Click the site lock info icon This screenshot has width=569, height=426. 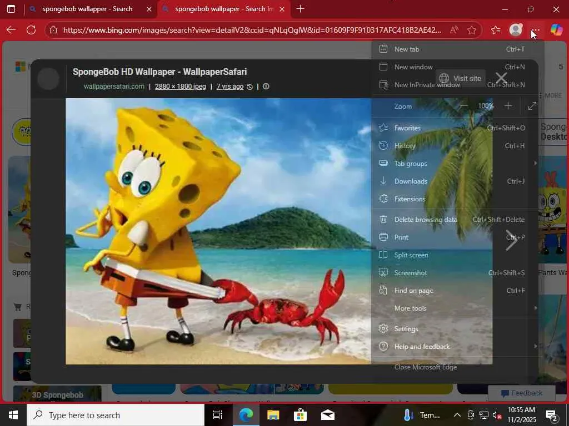click(x=53, y=30)
